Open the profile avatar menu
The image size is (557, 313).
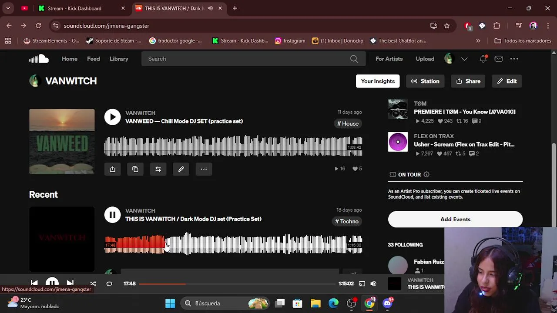[x=449, y=59]
